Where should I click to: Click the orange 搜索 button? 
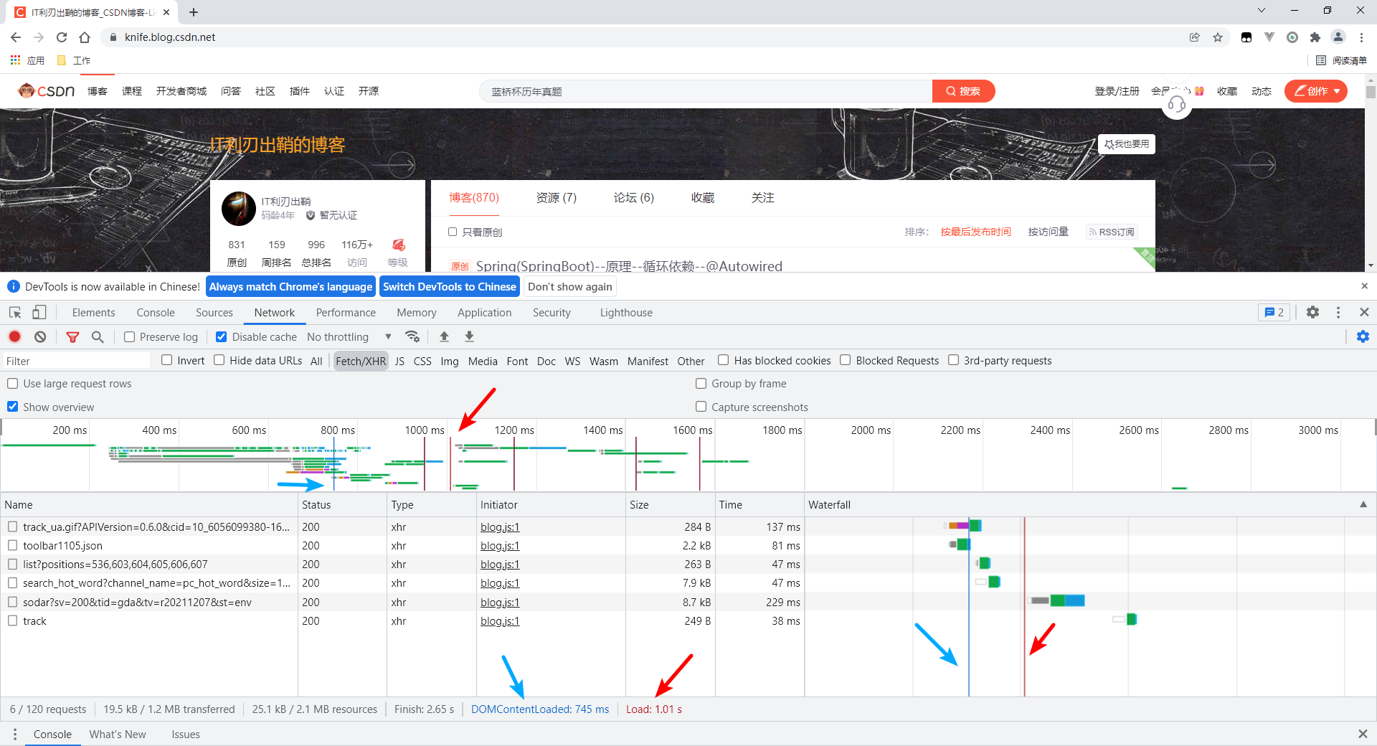[x=963, y=91]
